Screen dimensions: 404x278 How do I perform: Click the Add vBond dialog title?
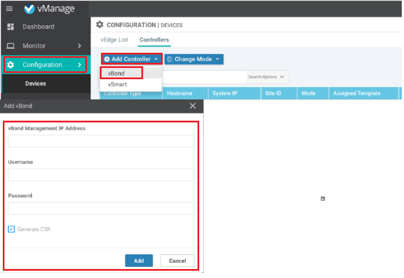tap(18, 106)
